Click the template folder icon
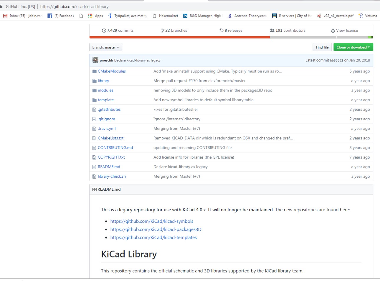 95,100
